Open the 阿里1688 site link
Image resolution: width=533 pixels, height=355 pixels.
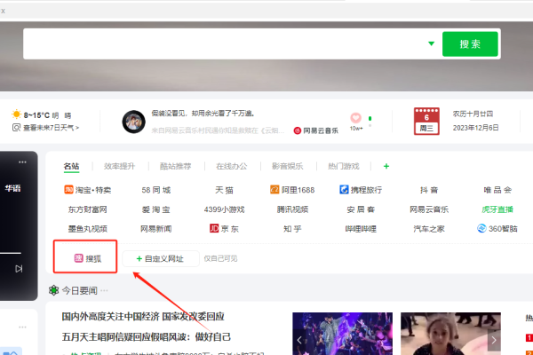[292, 190]
